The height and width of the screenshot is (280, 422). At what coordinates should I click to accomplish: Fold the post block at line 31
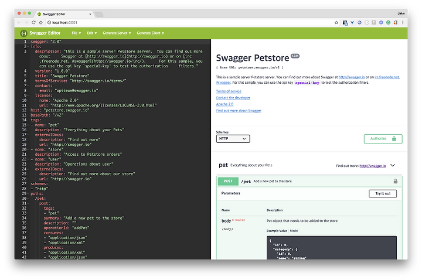pyautogui.click(x=28, y=204)
